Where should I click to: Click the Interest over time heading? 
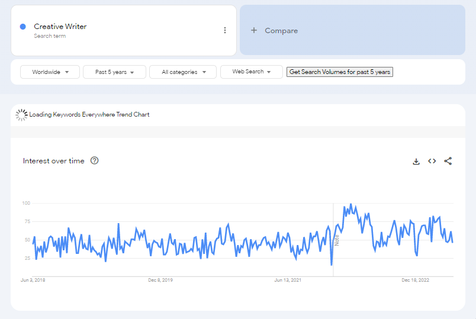click(x=54, y=161)
